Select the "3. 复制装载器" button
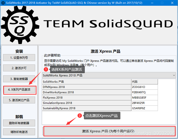178x139 pixels. tap(19, 79)
